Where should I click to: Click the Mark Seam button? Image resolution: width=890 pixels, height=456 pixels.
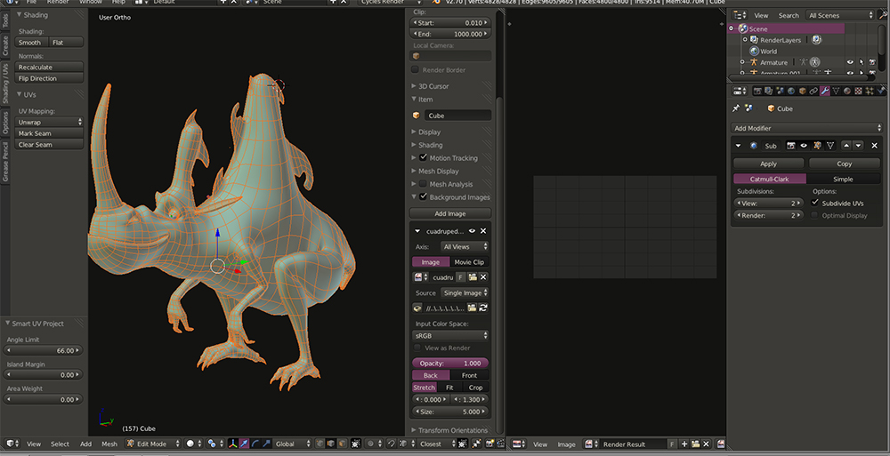click(x=49, y=133)
